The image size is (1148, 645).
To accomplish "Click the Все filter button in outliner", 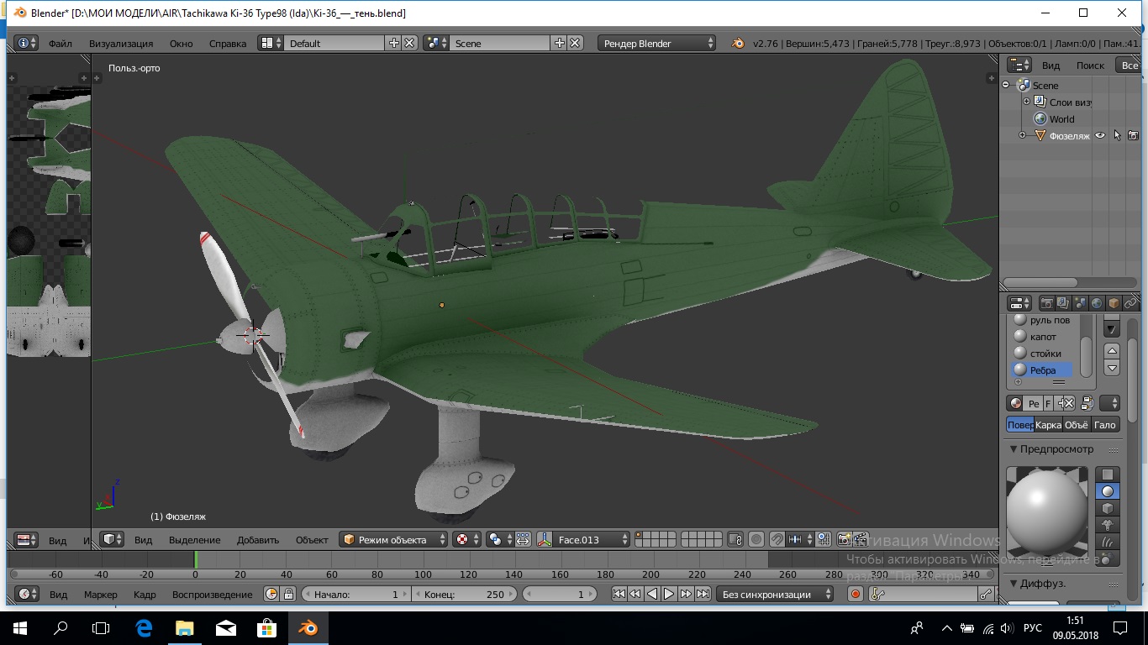I will pyautogui.click(x=1129, y=66).
